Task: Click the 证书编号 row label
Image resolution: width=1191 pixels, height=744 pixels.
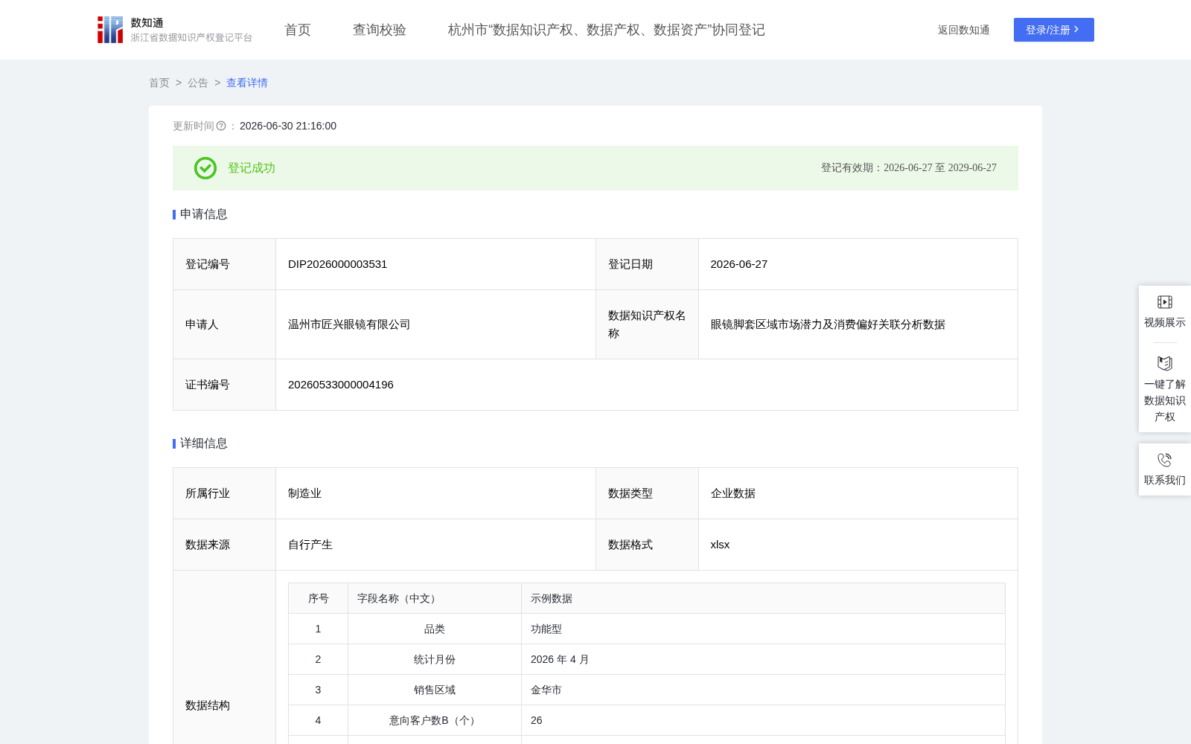Action: coord(208,385)
